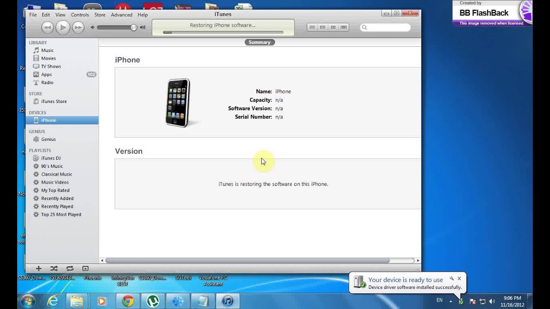This screenshot has width=550, height=309.
Task: Open the Edit menu
Action: coord(46,15)
